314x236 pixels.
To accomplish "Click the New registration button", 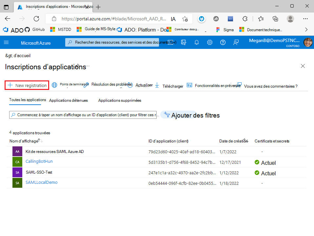I will click(x=27, y=85).
